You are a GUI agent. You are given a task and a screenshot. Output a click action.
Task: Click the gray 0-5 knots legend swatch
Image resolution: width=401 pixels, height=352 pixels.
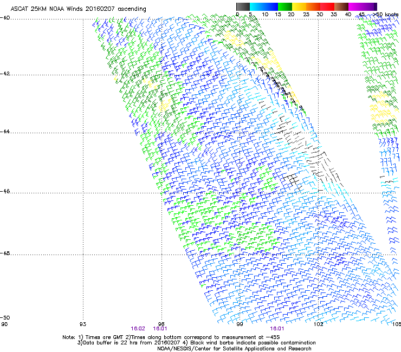click(243, 6)
